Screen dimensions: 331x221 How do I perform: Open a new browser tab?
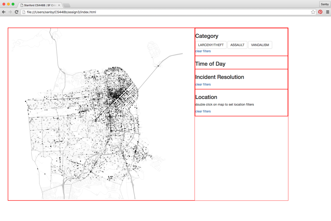tap(66, 5)
